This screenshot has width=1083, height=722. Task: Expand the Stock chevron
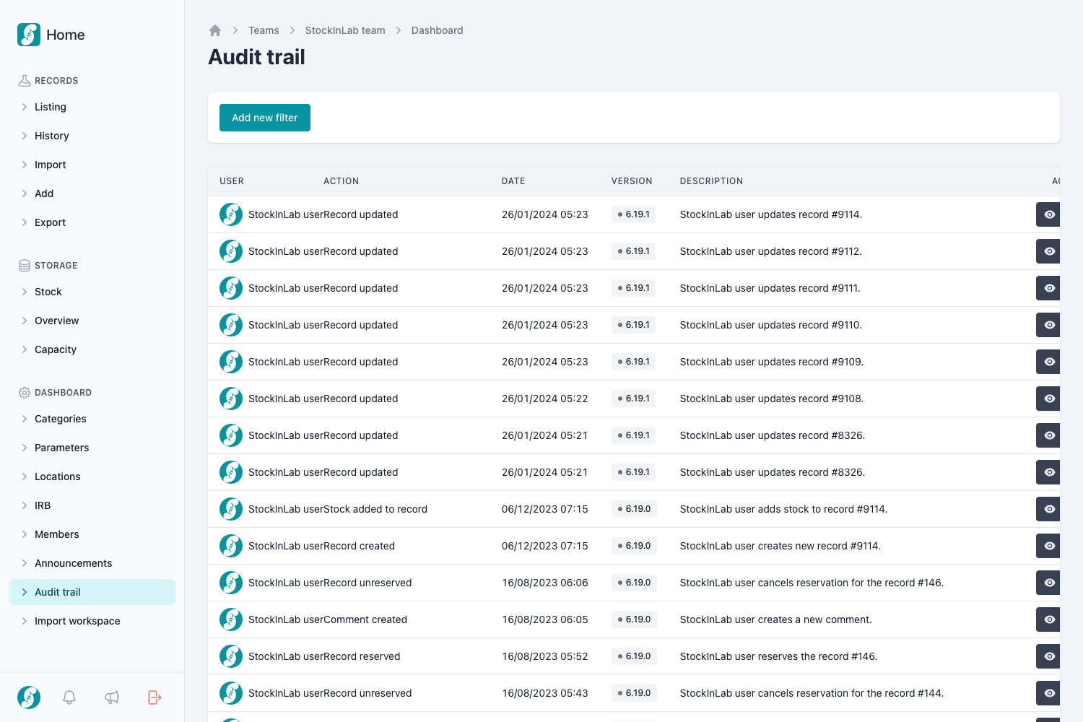pos(25,292)
